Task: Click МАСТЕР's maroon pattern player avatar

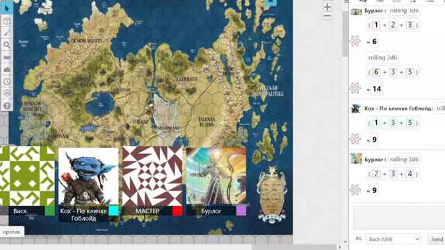Action: click(x=152, y=176)
